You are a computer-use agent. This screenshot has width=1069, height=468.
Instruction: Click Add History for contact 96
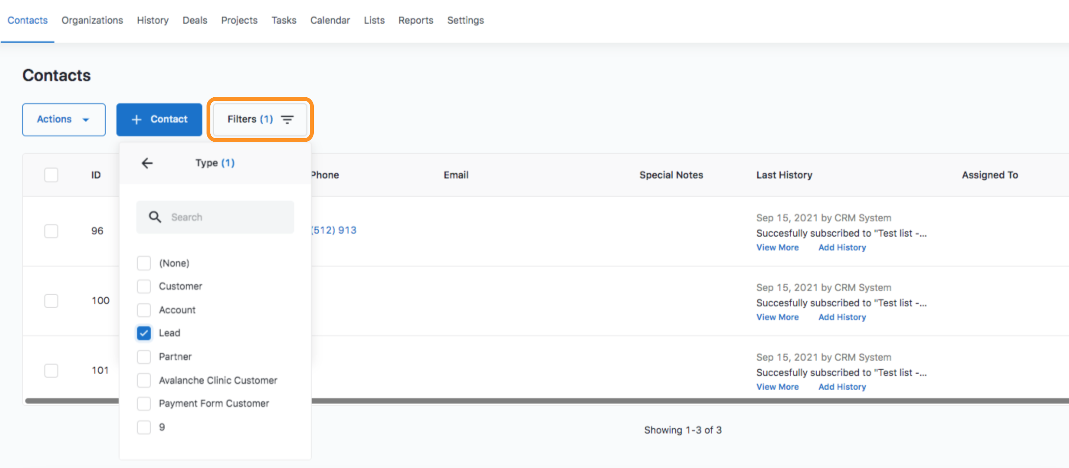[841, 247]
